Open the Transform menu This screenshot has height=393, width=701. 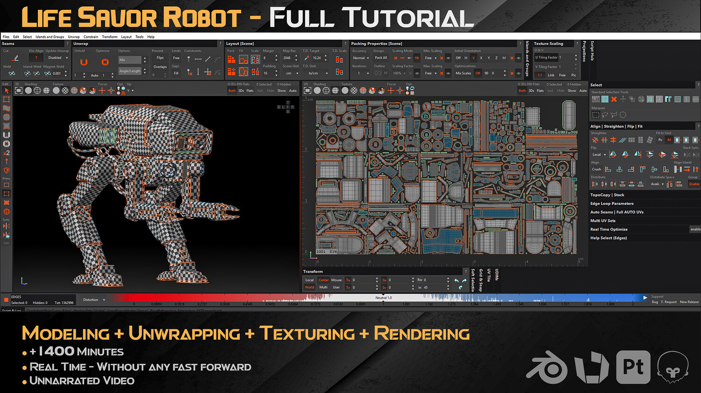click(x=110, y=36)
